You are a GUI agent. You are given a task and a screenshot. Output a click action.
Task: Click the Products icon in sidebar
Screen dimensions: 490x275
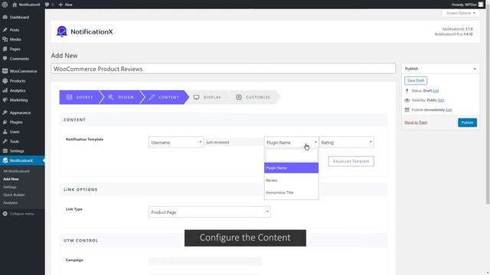pyautogui.click(x=5, y=81)
